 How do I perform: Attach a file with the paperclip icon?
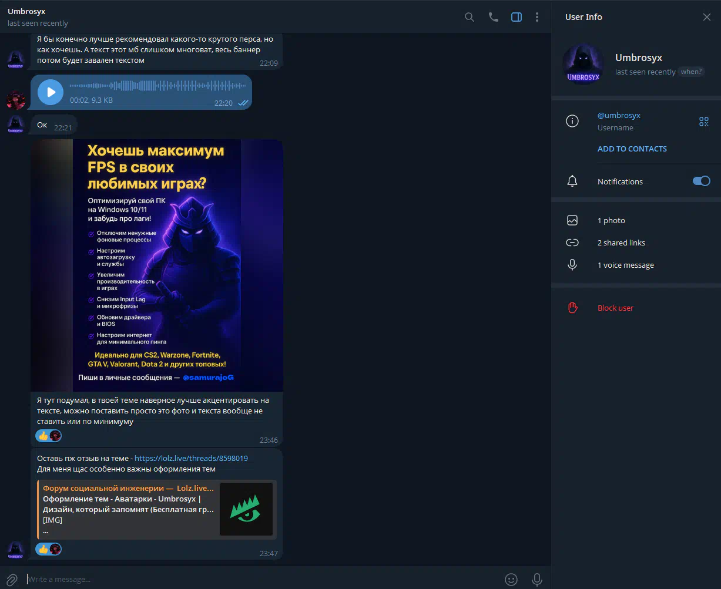[12, 579]
